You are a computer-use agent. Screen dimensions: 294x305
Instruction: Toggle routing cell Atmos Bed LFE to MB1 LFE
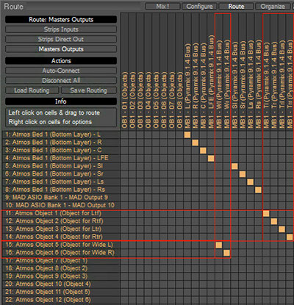coord(211,158)
